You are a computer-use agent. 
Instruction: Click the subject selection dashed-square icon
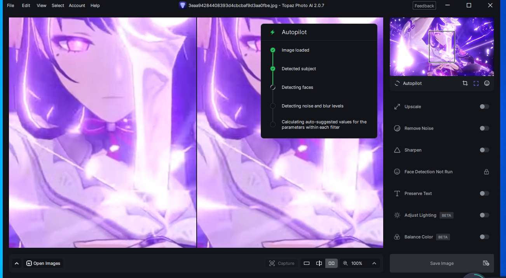[476, 83]
